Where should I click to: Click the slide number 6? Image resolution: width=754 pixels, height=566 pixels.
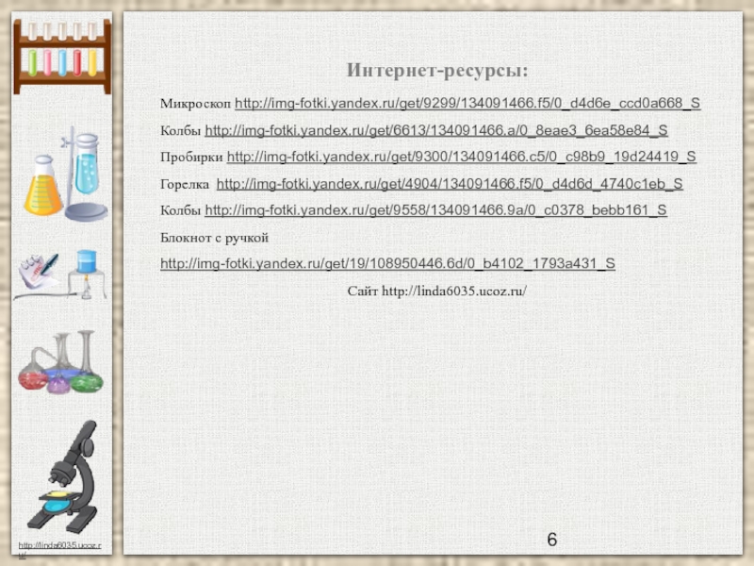[x=551, y=540]
